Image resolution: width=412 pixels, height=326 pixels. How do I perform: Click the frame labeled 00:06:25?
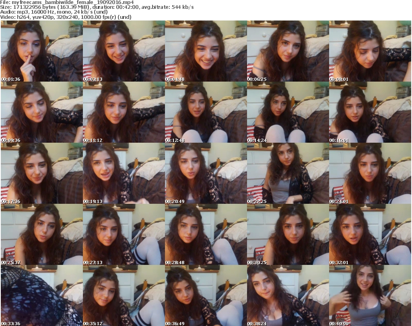(288, 51)
